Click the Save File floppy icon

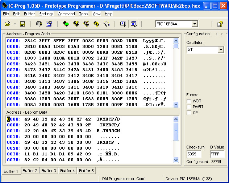(x=22, y=24)
